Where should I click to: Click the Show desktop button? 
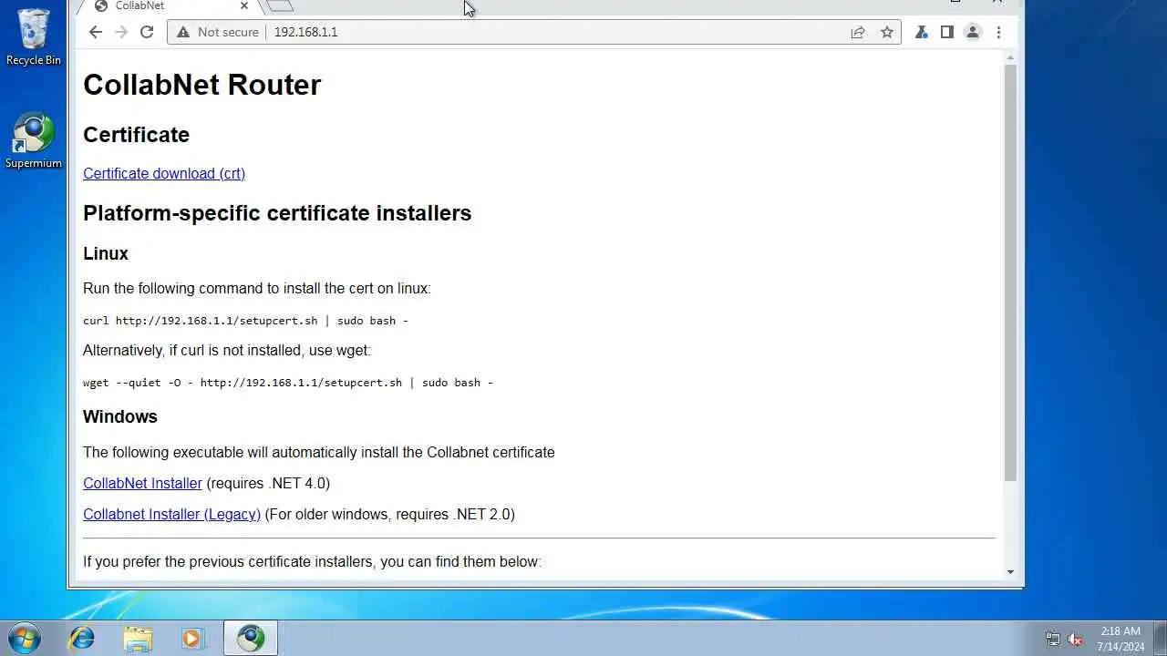1160,638
